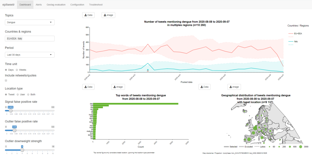
Task: Switch to the Alerts tab
Action: (39, 5)
